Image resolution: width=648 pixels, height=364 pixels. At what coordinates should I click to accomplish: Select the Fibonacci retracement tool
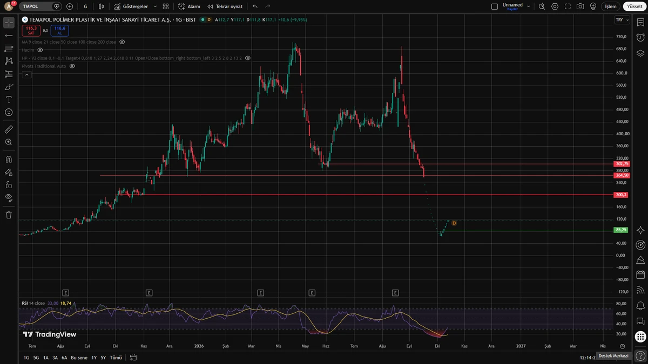tap(9, 49)
